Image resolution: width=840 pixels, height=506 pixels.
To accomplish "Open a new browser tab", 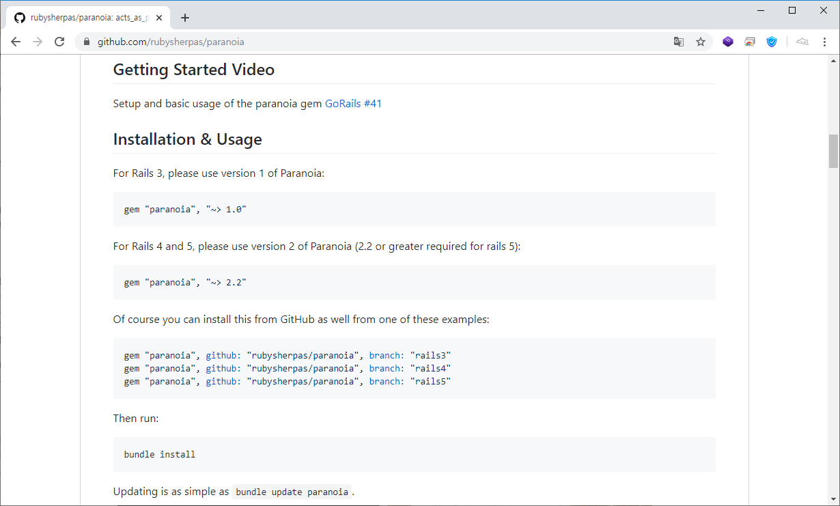I will click(x=185, y=18).
